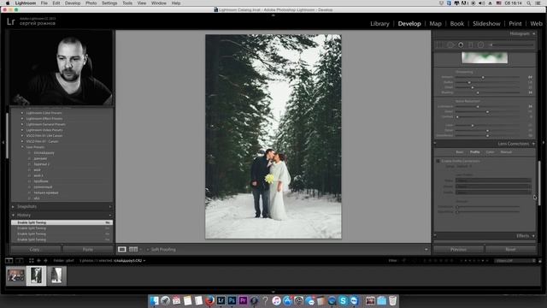Open Lightroom from the Dock
Screen dimensions: 547x308
[x=221, y=300]
